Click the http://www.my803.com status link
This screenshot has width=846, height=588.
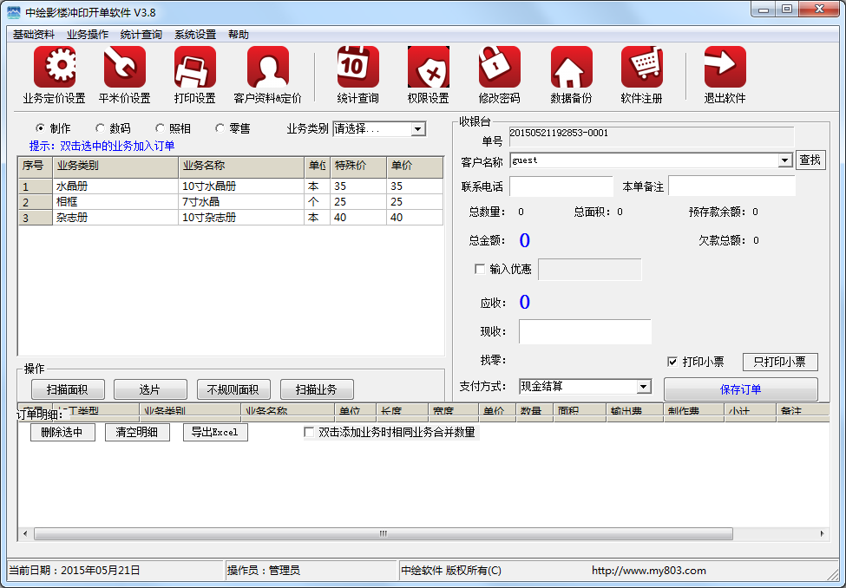click(x=648, y=570)
